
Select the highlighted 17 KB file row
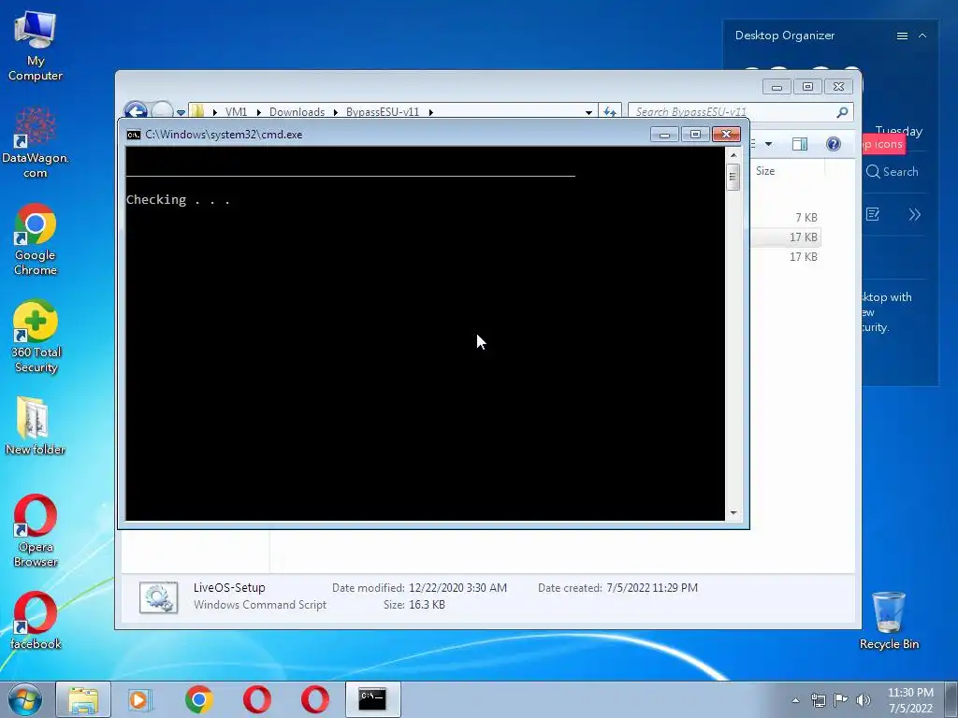click(x=785, y=237)
